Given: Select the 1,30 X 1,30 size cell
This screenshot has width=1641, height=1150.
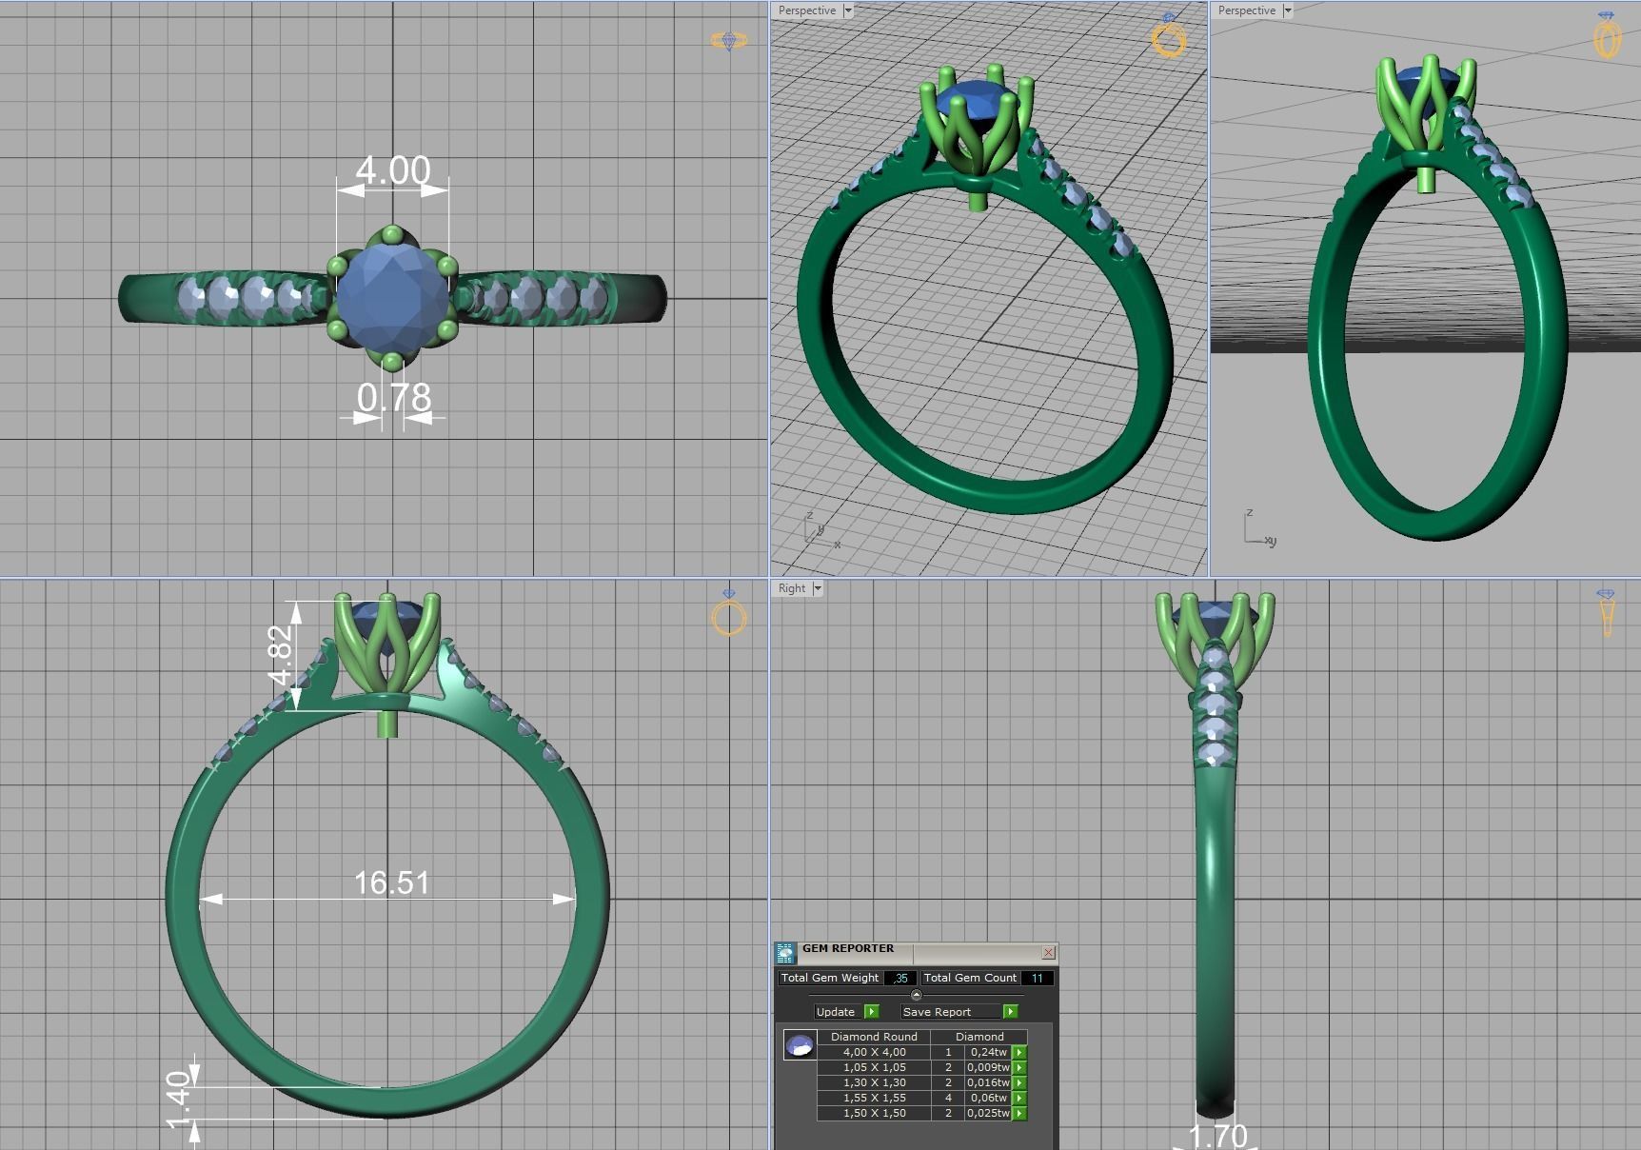Looking at the screenshot, I should point(874,1082).
